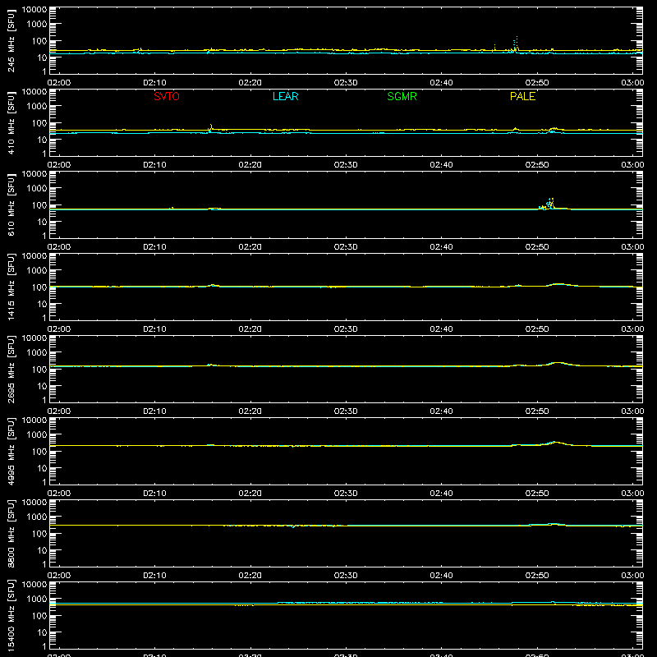
Task: Click the 410 MHz [SFU] axis title
Action: [11, 123]
